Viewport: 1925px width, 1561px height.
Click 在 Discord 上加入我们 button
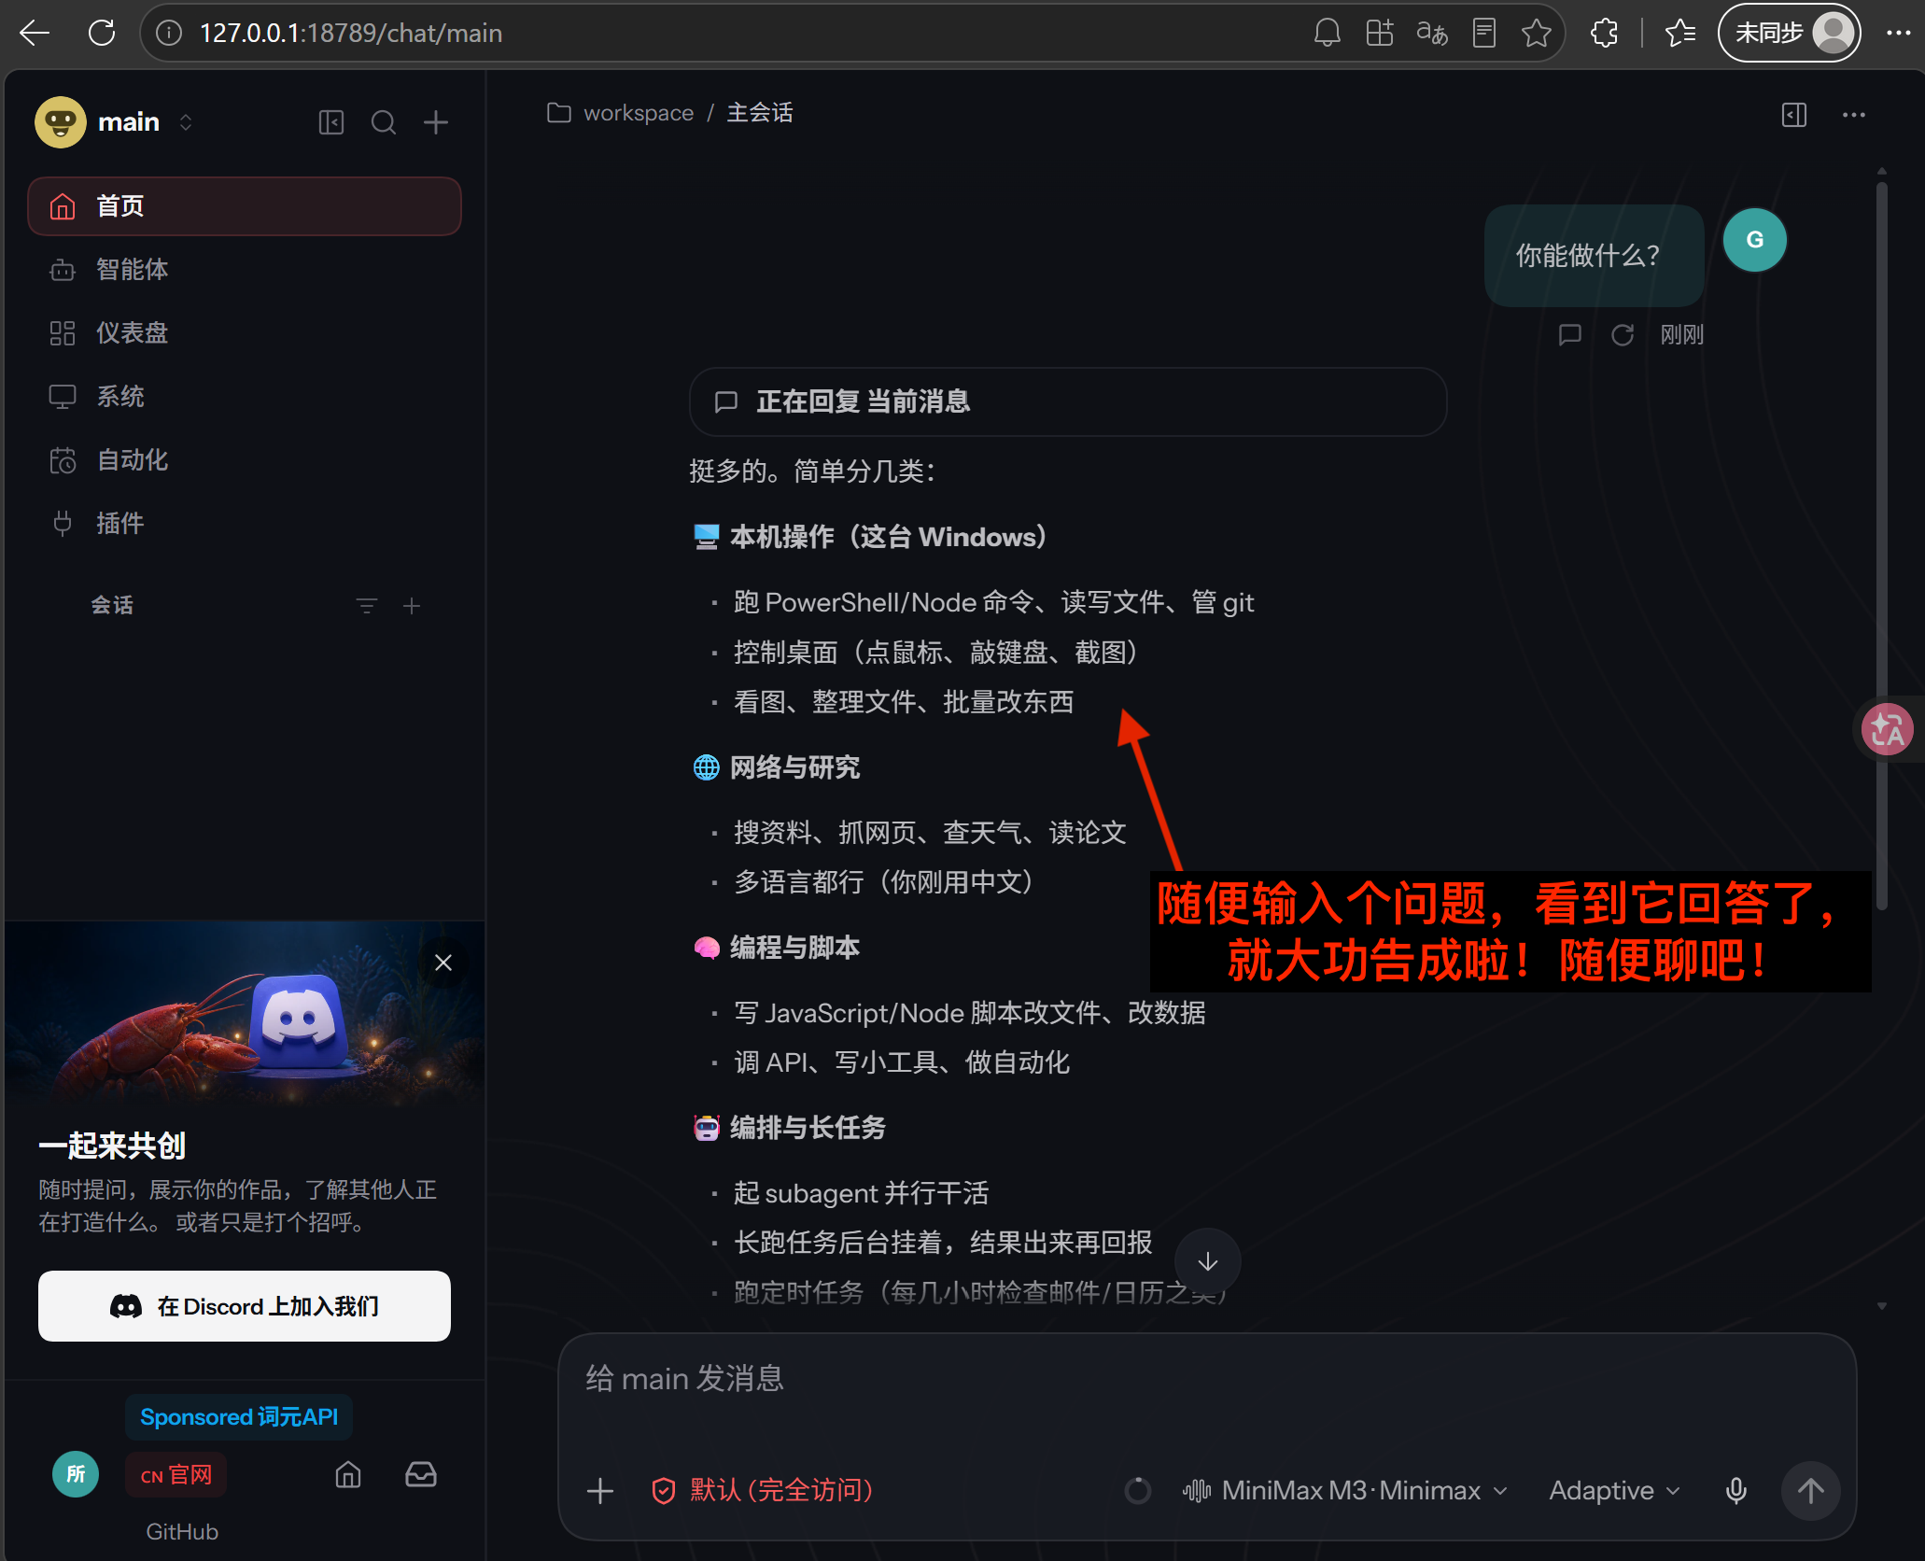point(245,1306)
